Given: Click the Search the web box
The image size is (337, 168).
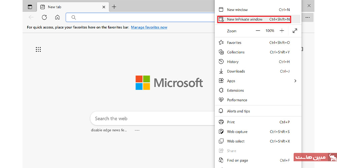Looking at the screenshot, I should click(x=152, y=119).
